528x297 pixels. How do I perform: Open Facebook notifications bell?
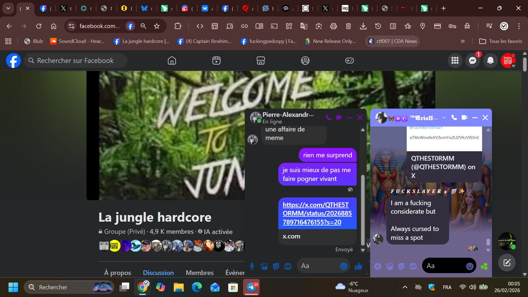pyautogui.click(x=490, y=61)
